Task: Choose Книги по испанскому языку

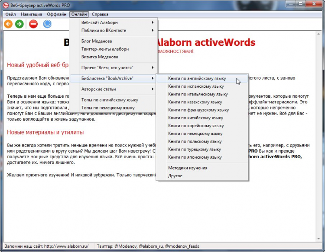Action: point(202,86)
